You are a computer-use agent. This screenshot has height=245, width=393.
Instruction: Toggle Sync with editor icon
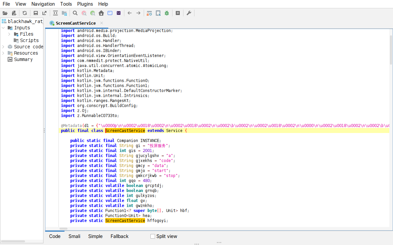click(55, 13)
